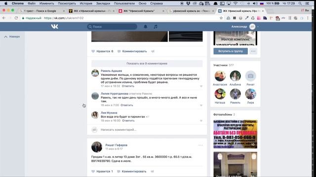Open VK music note icon
The width and height of the screenshot is (316, 177).
[156, 27]
